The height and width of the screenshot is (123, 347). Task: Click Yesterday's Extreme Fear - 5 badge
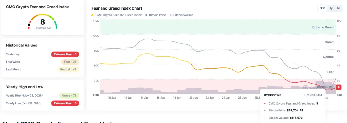(65, 54)
